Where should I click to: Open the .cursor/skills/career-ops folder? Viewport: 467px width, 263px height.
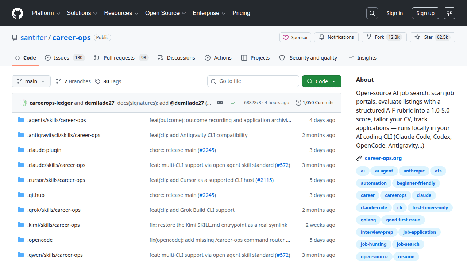point(56,180)
